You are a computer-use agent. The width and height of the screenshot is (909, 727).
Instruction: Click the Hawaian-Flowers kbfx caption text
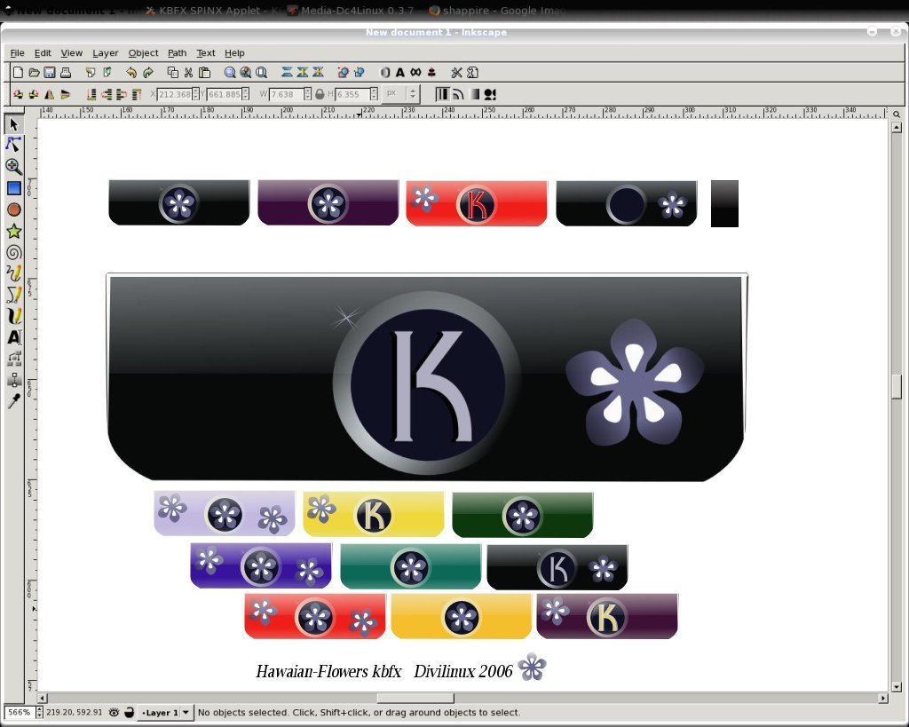coord(328,671)
